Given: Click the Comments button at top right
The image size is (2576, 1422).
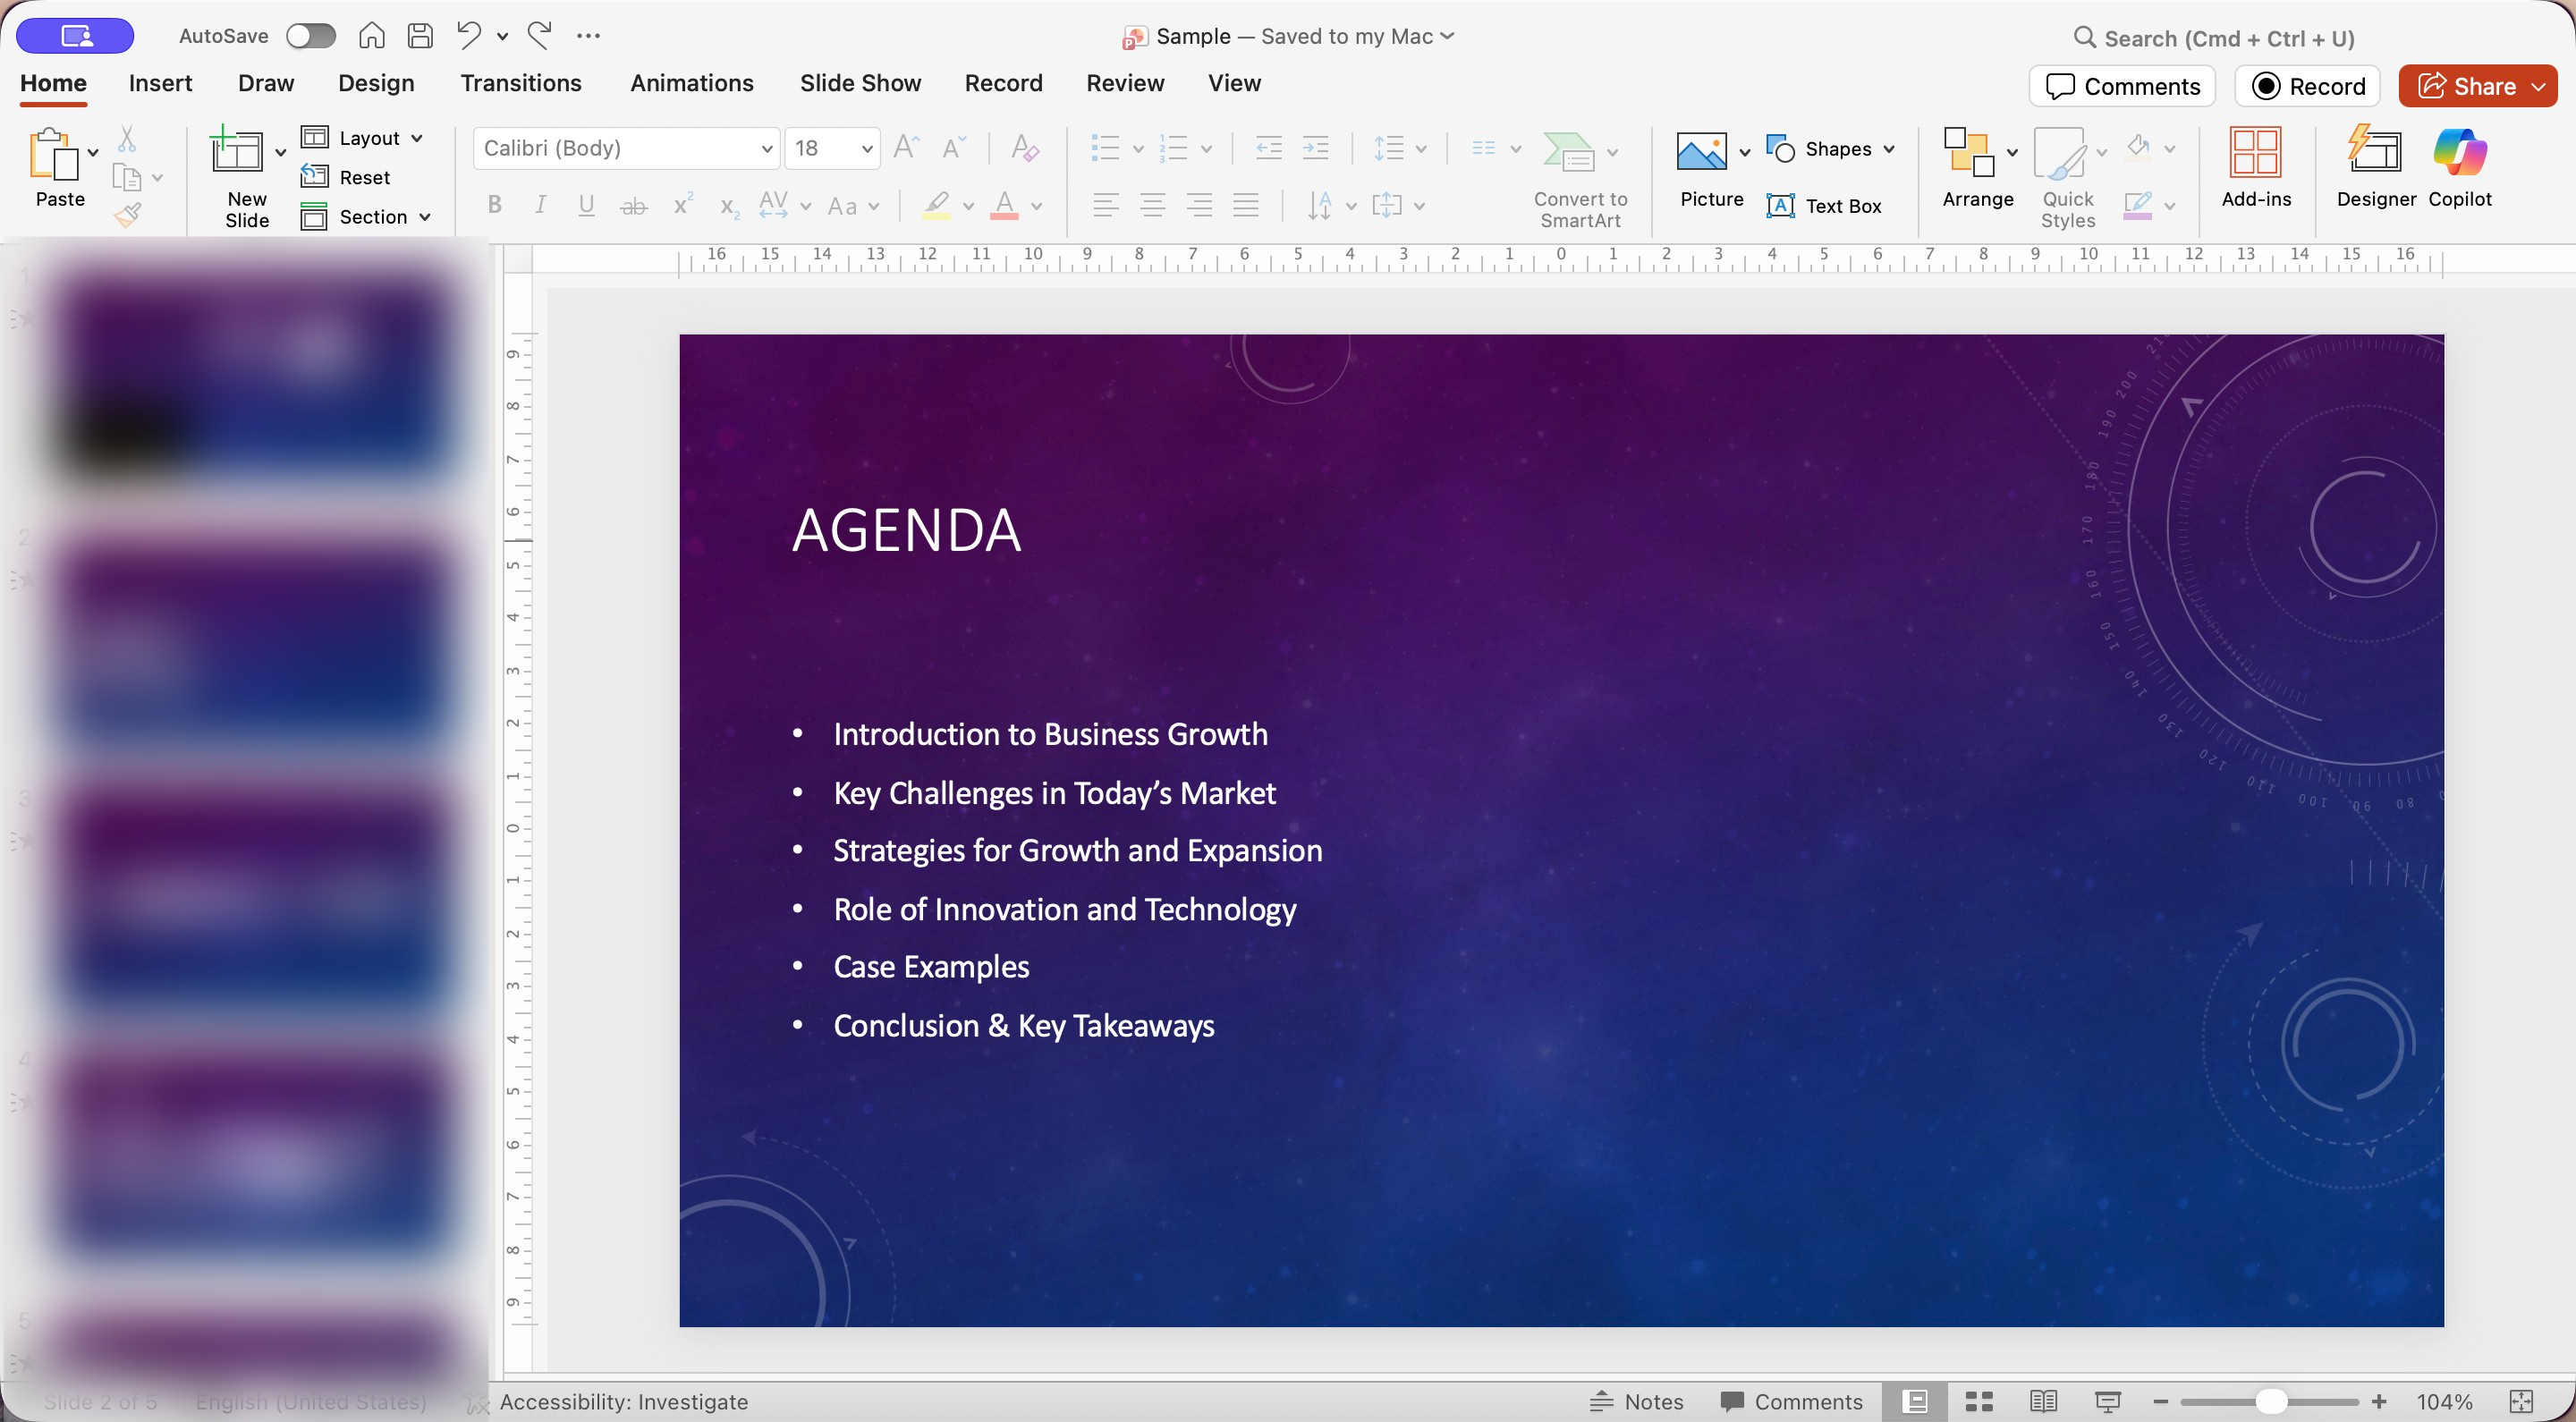Looking at the screenshot, I should 2122,86.
